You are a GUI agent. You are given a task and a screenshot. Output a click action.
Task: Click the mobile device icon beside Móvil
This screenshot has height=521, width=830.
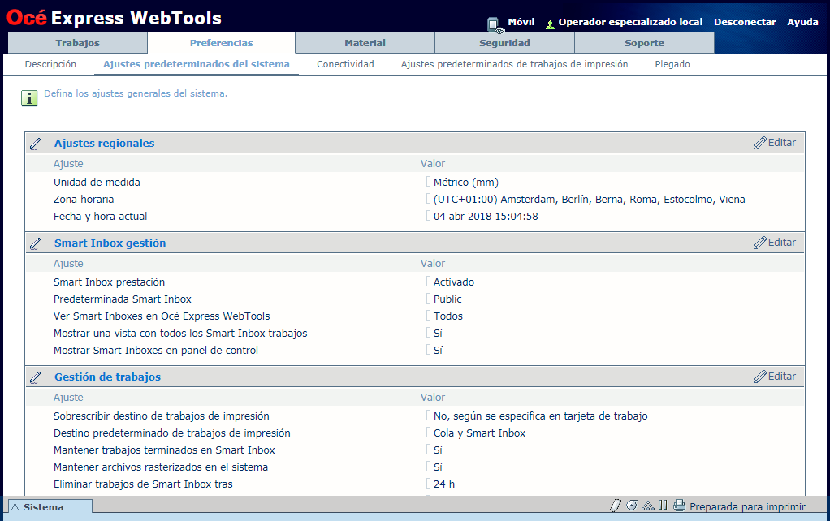click(495, 24)
